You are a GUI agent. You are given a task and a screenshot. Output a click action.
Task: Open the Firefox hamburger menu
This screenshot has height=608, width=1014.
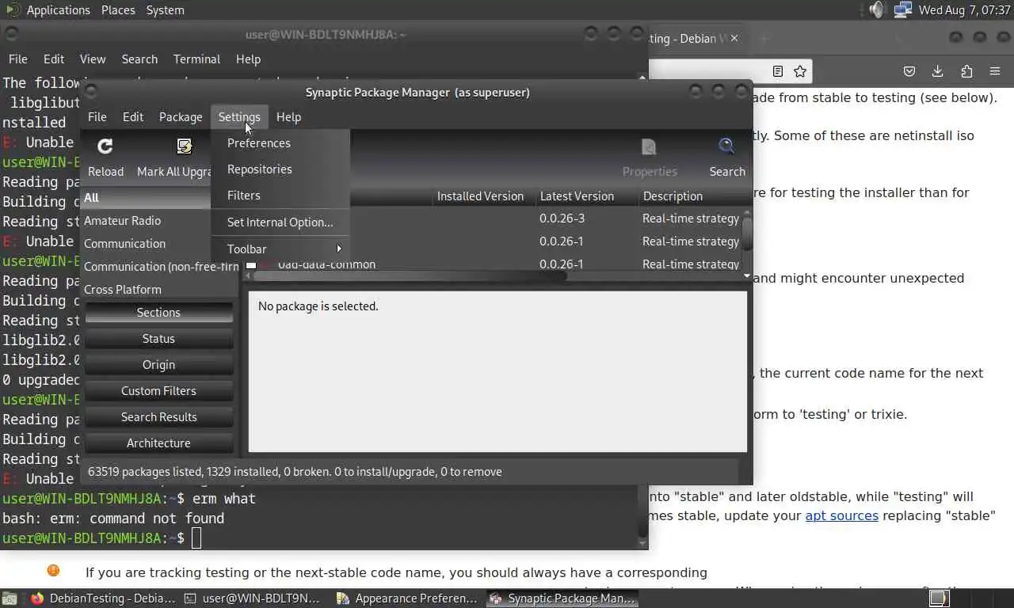995,71
